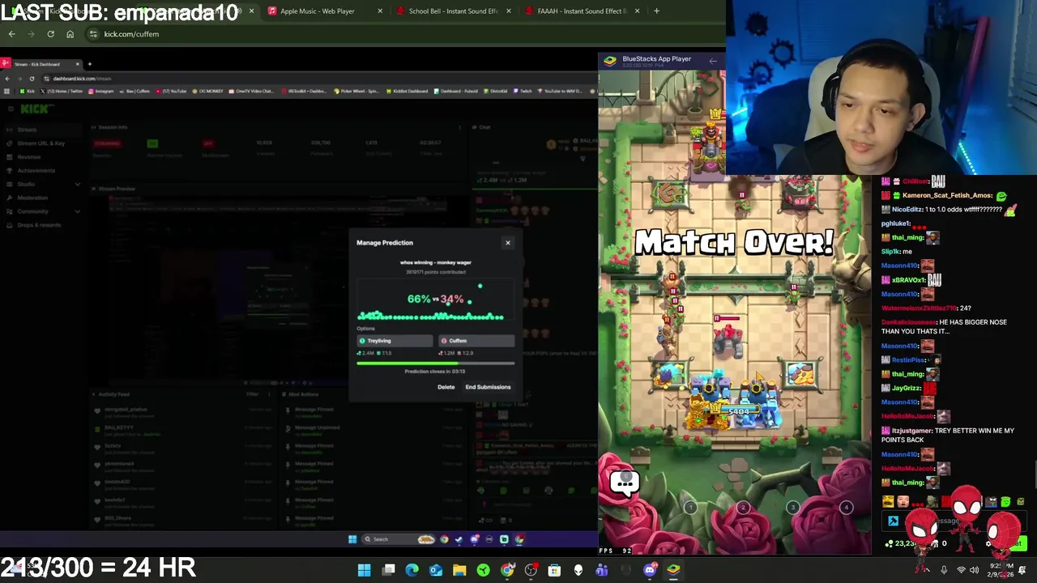
Task: Close the Stream - Kick Dashboard tab
Action: 78,64
